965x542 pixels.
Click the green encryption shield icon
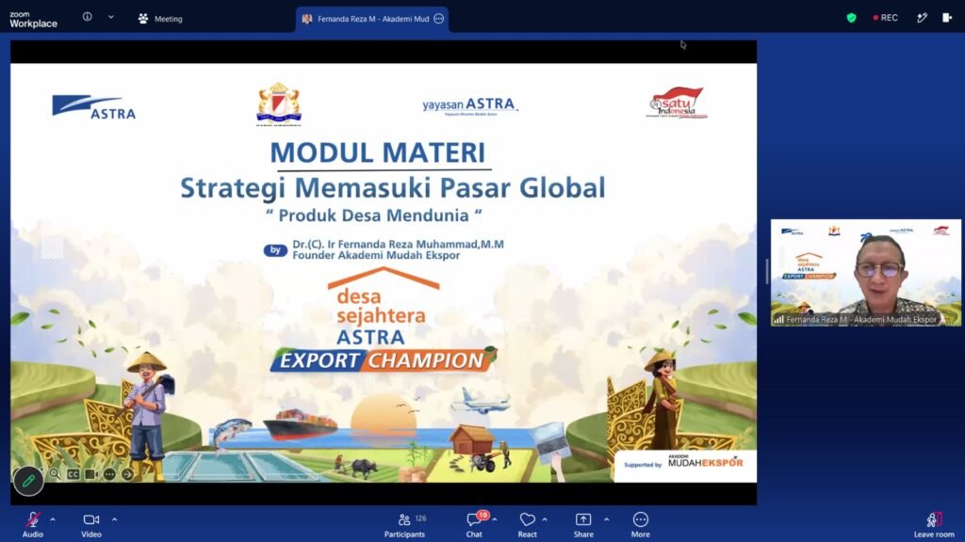click(851, 18)
